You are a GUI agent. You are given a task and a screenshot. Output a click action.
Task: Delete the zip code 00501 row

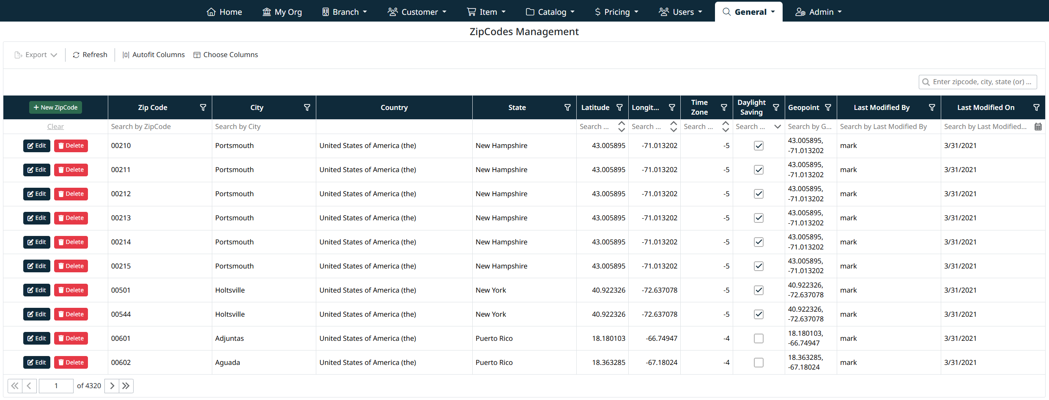pyautogui.click(x=71, y=290)
